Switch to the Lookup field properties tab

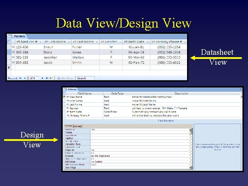tap(77, 126)
